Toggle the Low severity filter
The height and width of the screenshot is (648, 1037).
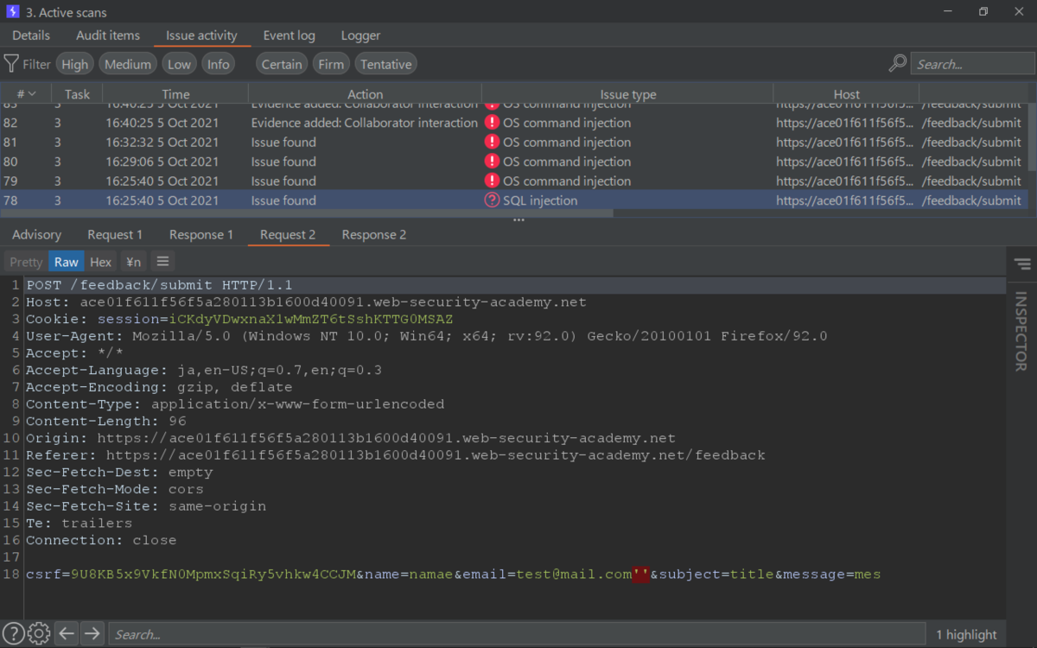tap(179, 64)
